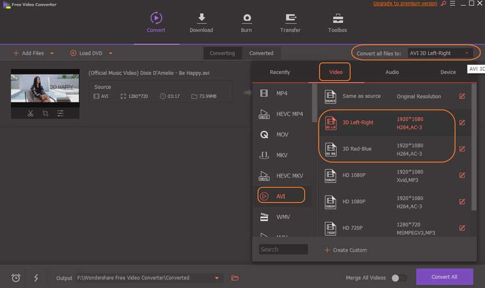The image size is (485, 288).
Task: Open the Convert section icon
Action: (156, 18)
